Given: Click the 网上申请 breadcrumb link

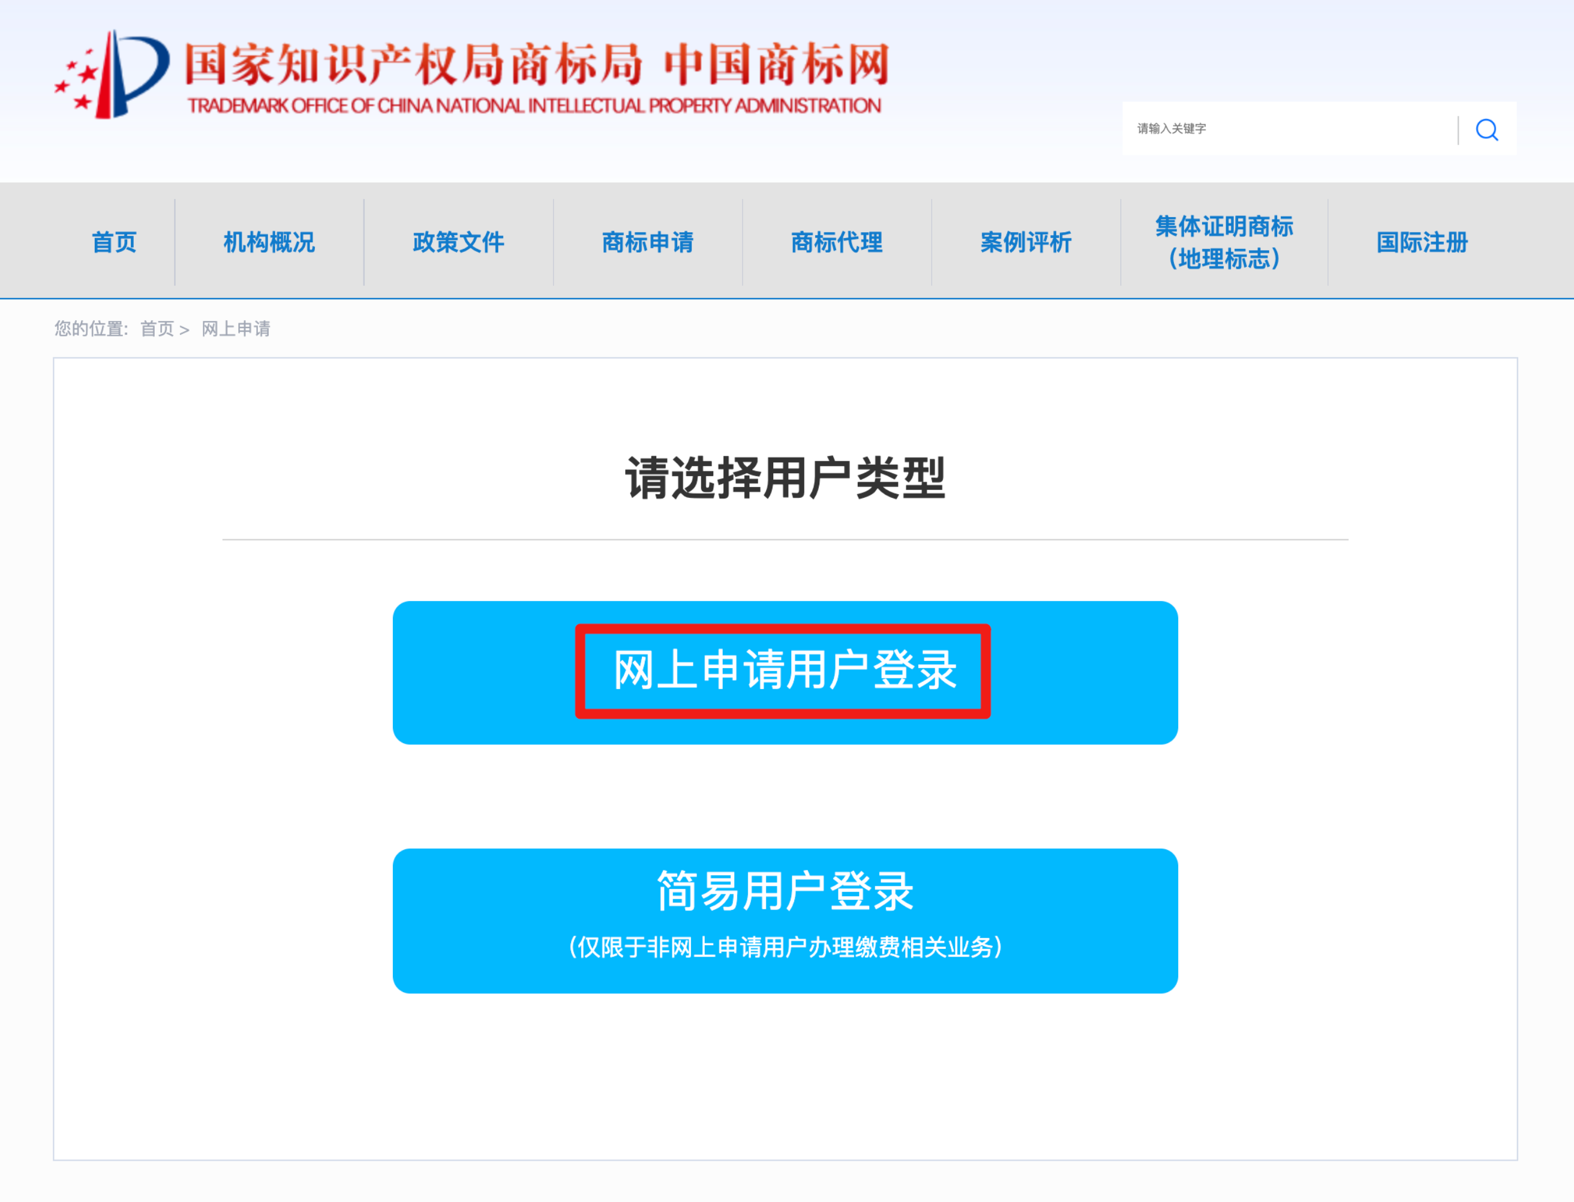Looking at the screenshot, I should [236, 329].
